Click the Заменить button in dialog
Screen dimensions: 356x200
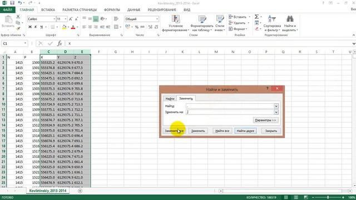click(198, 131)
